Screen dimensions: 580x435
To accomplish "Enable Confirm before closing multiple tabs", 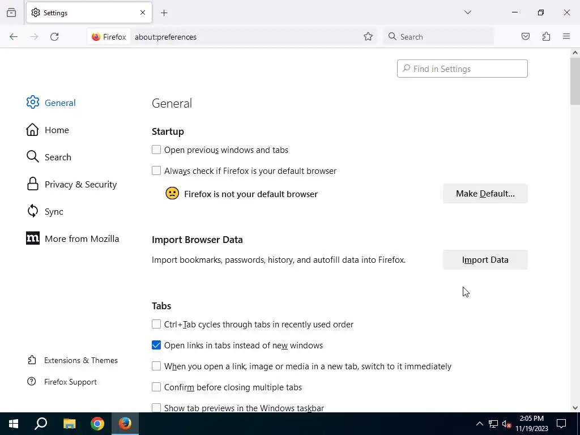I will pyautogui.click(x=156, y=387).
